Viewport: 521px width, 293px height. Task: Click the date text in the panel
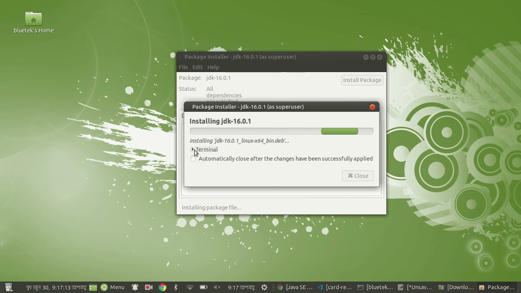56,287
